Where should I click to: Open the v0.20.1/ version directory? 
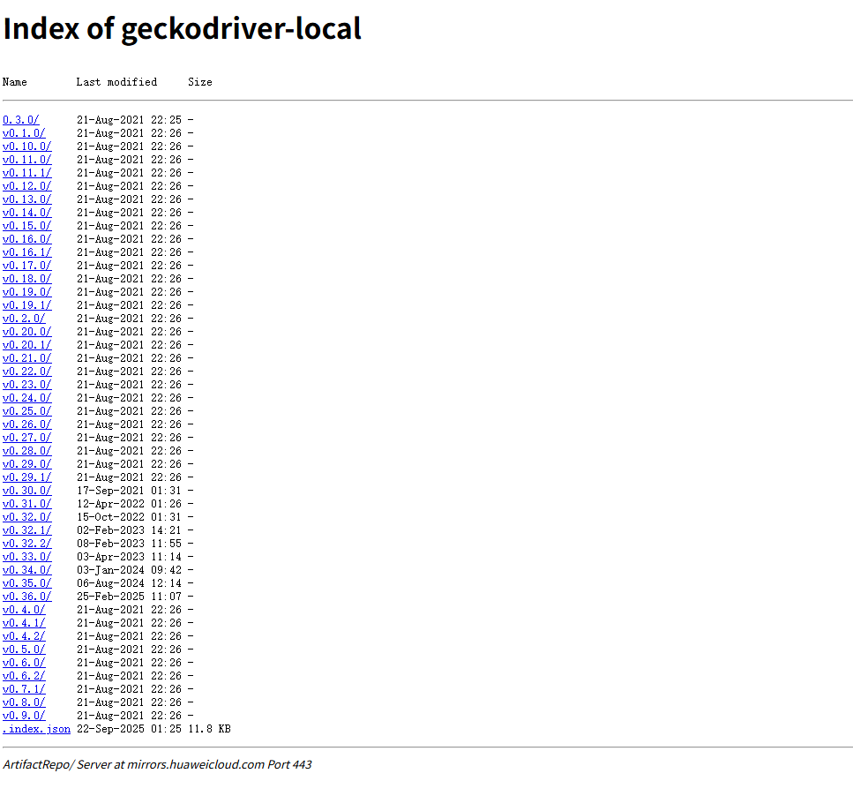click(x=26, y=345)
